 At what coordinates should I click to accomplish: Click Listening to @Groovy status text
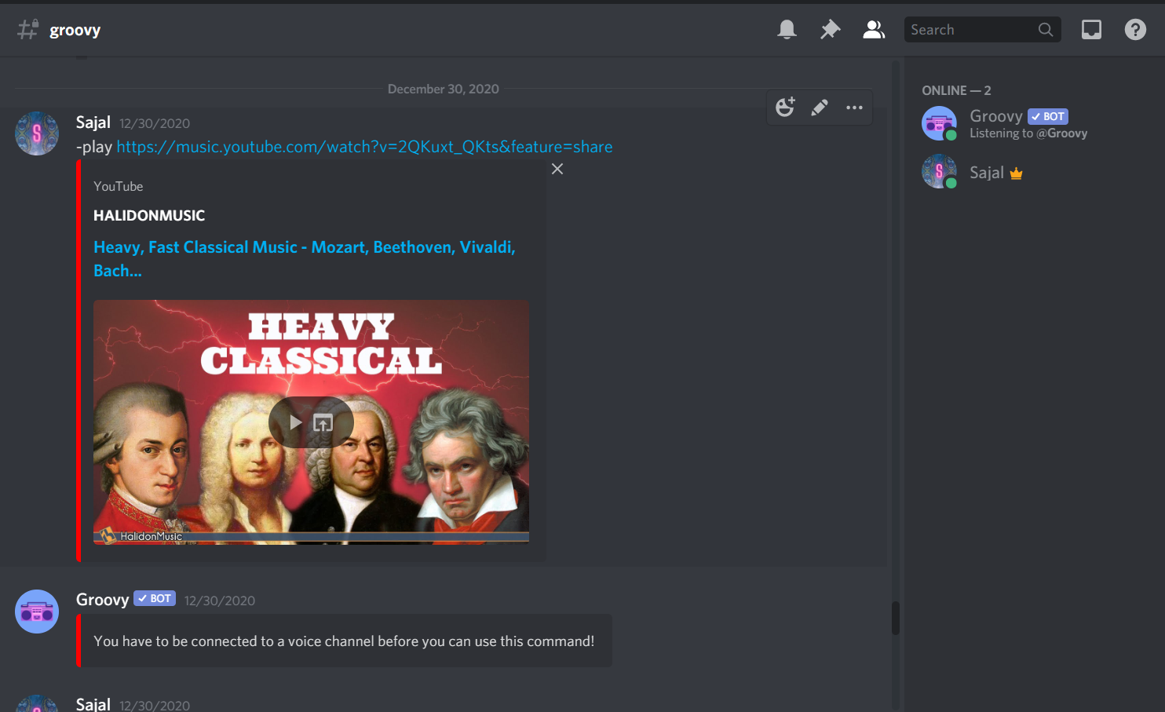tap(1028, 133)
